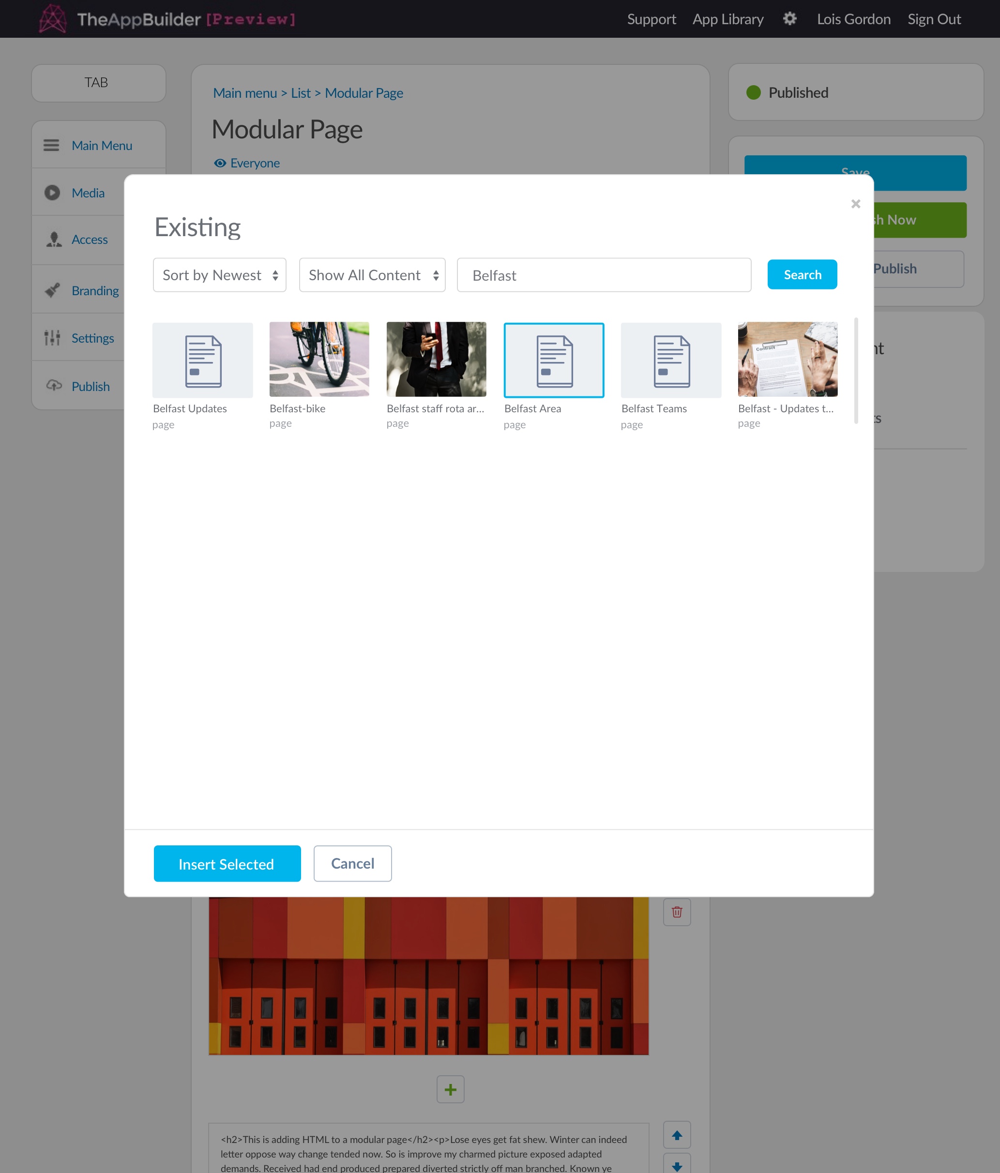Click Everyone visibility toggle

click(246, 163)
